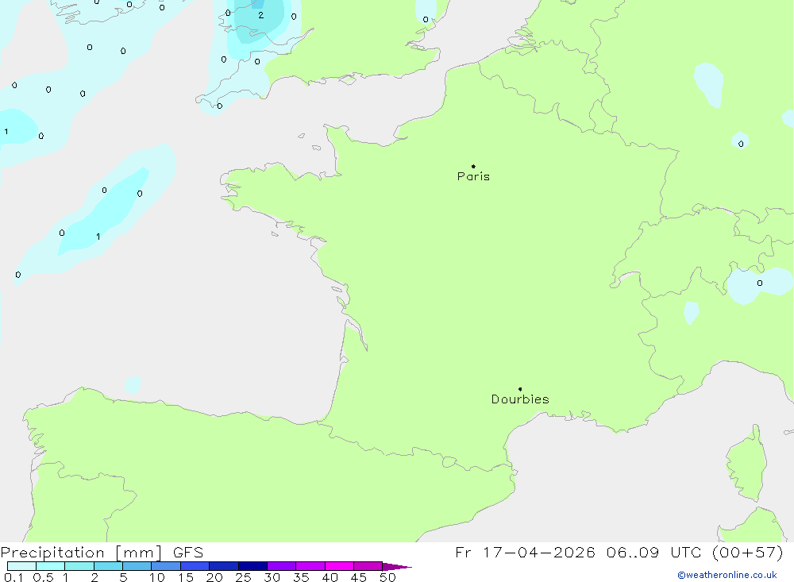
Task: Click the legend scale label '0.1'
Action: point(13,577)
